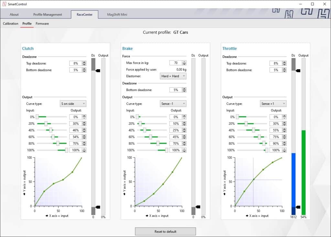Click Brake bottom deadzone black arrow marker
Viewport: 331px width, 237px height.
coord(198,207)
